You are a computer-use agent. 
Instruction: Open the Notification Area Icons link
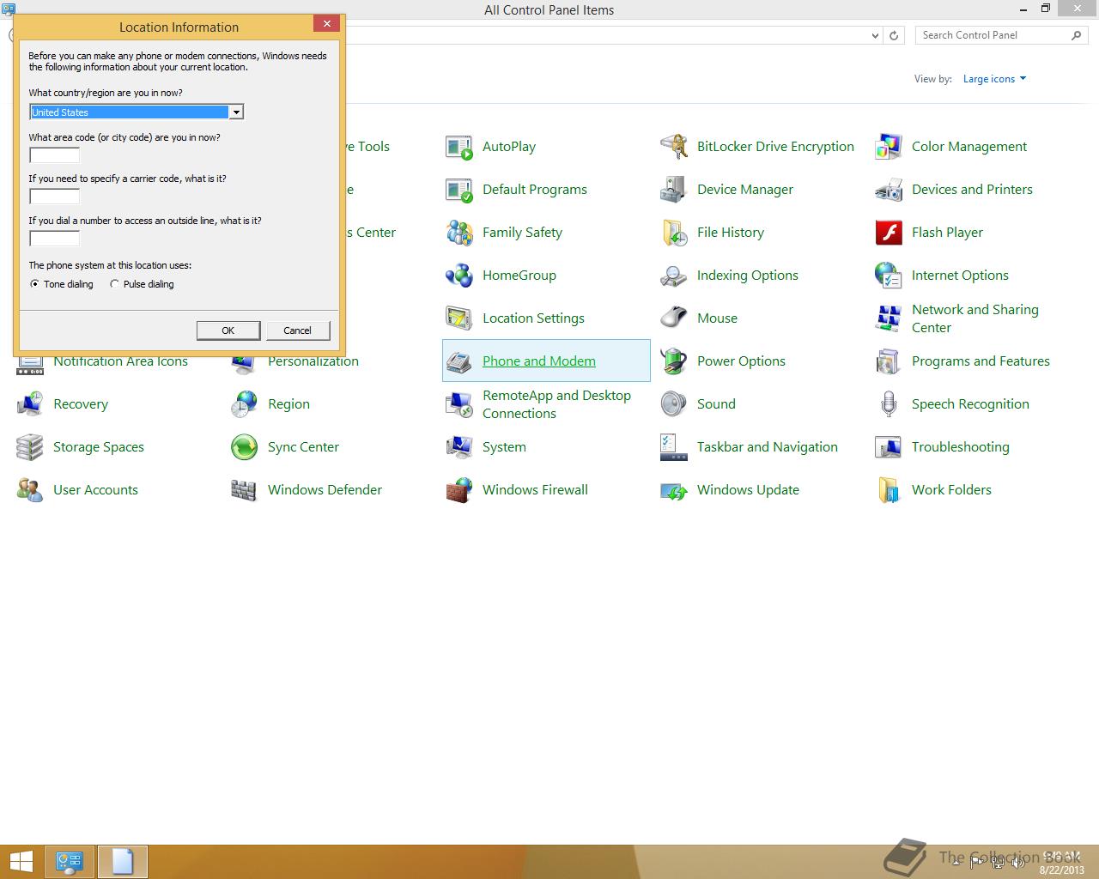[x=120, y=362]
